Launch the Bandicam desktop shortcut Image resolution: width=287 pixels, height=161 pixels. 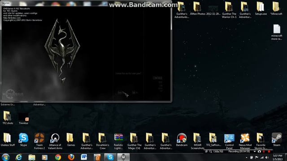(x=182, y=140)
